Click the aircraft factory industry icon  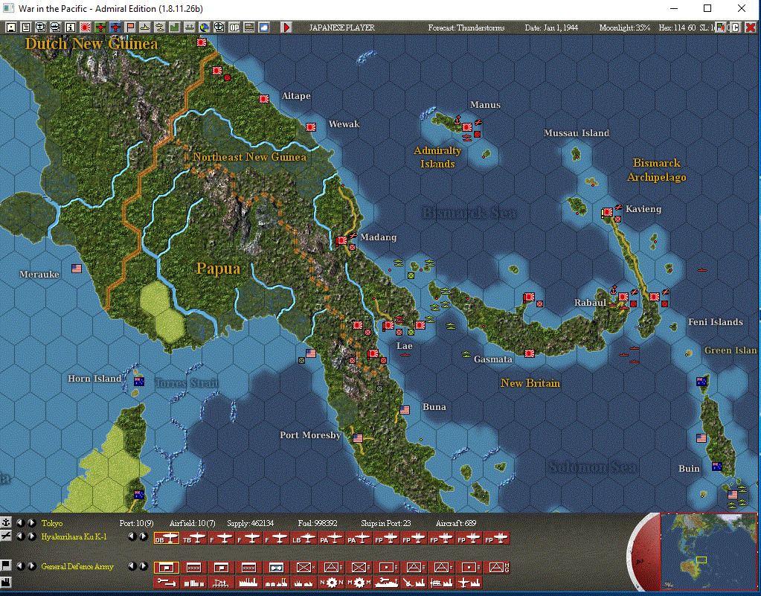pyautogui.click(x=469, y=583)
